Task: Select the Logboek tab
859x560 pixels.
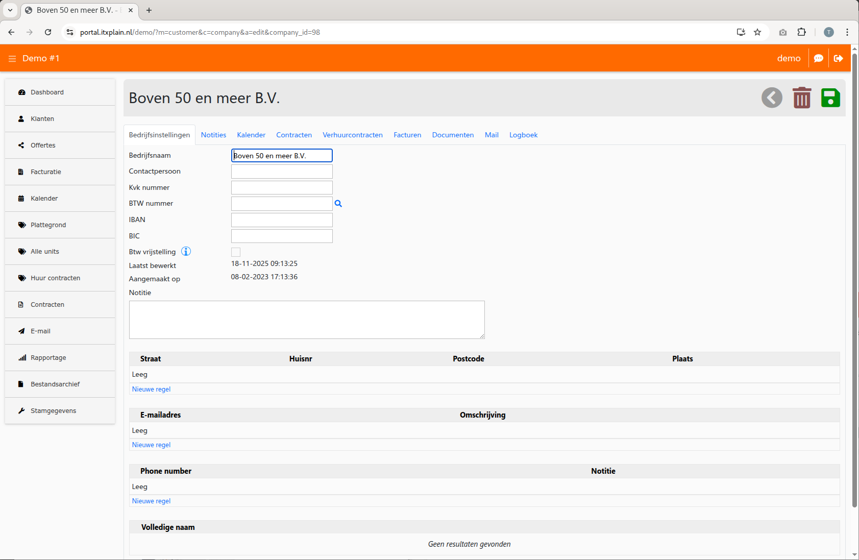Action: point(523,135)
